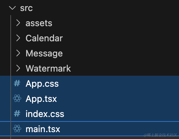The width and height of the screenshot is (179, 139).
Task: Click the indent guide line under src
Action: 11,45
